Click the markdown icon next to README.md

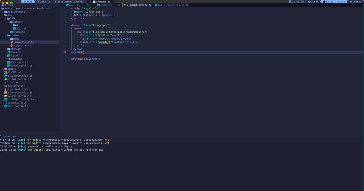5,72
